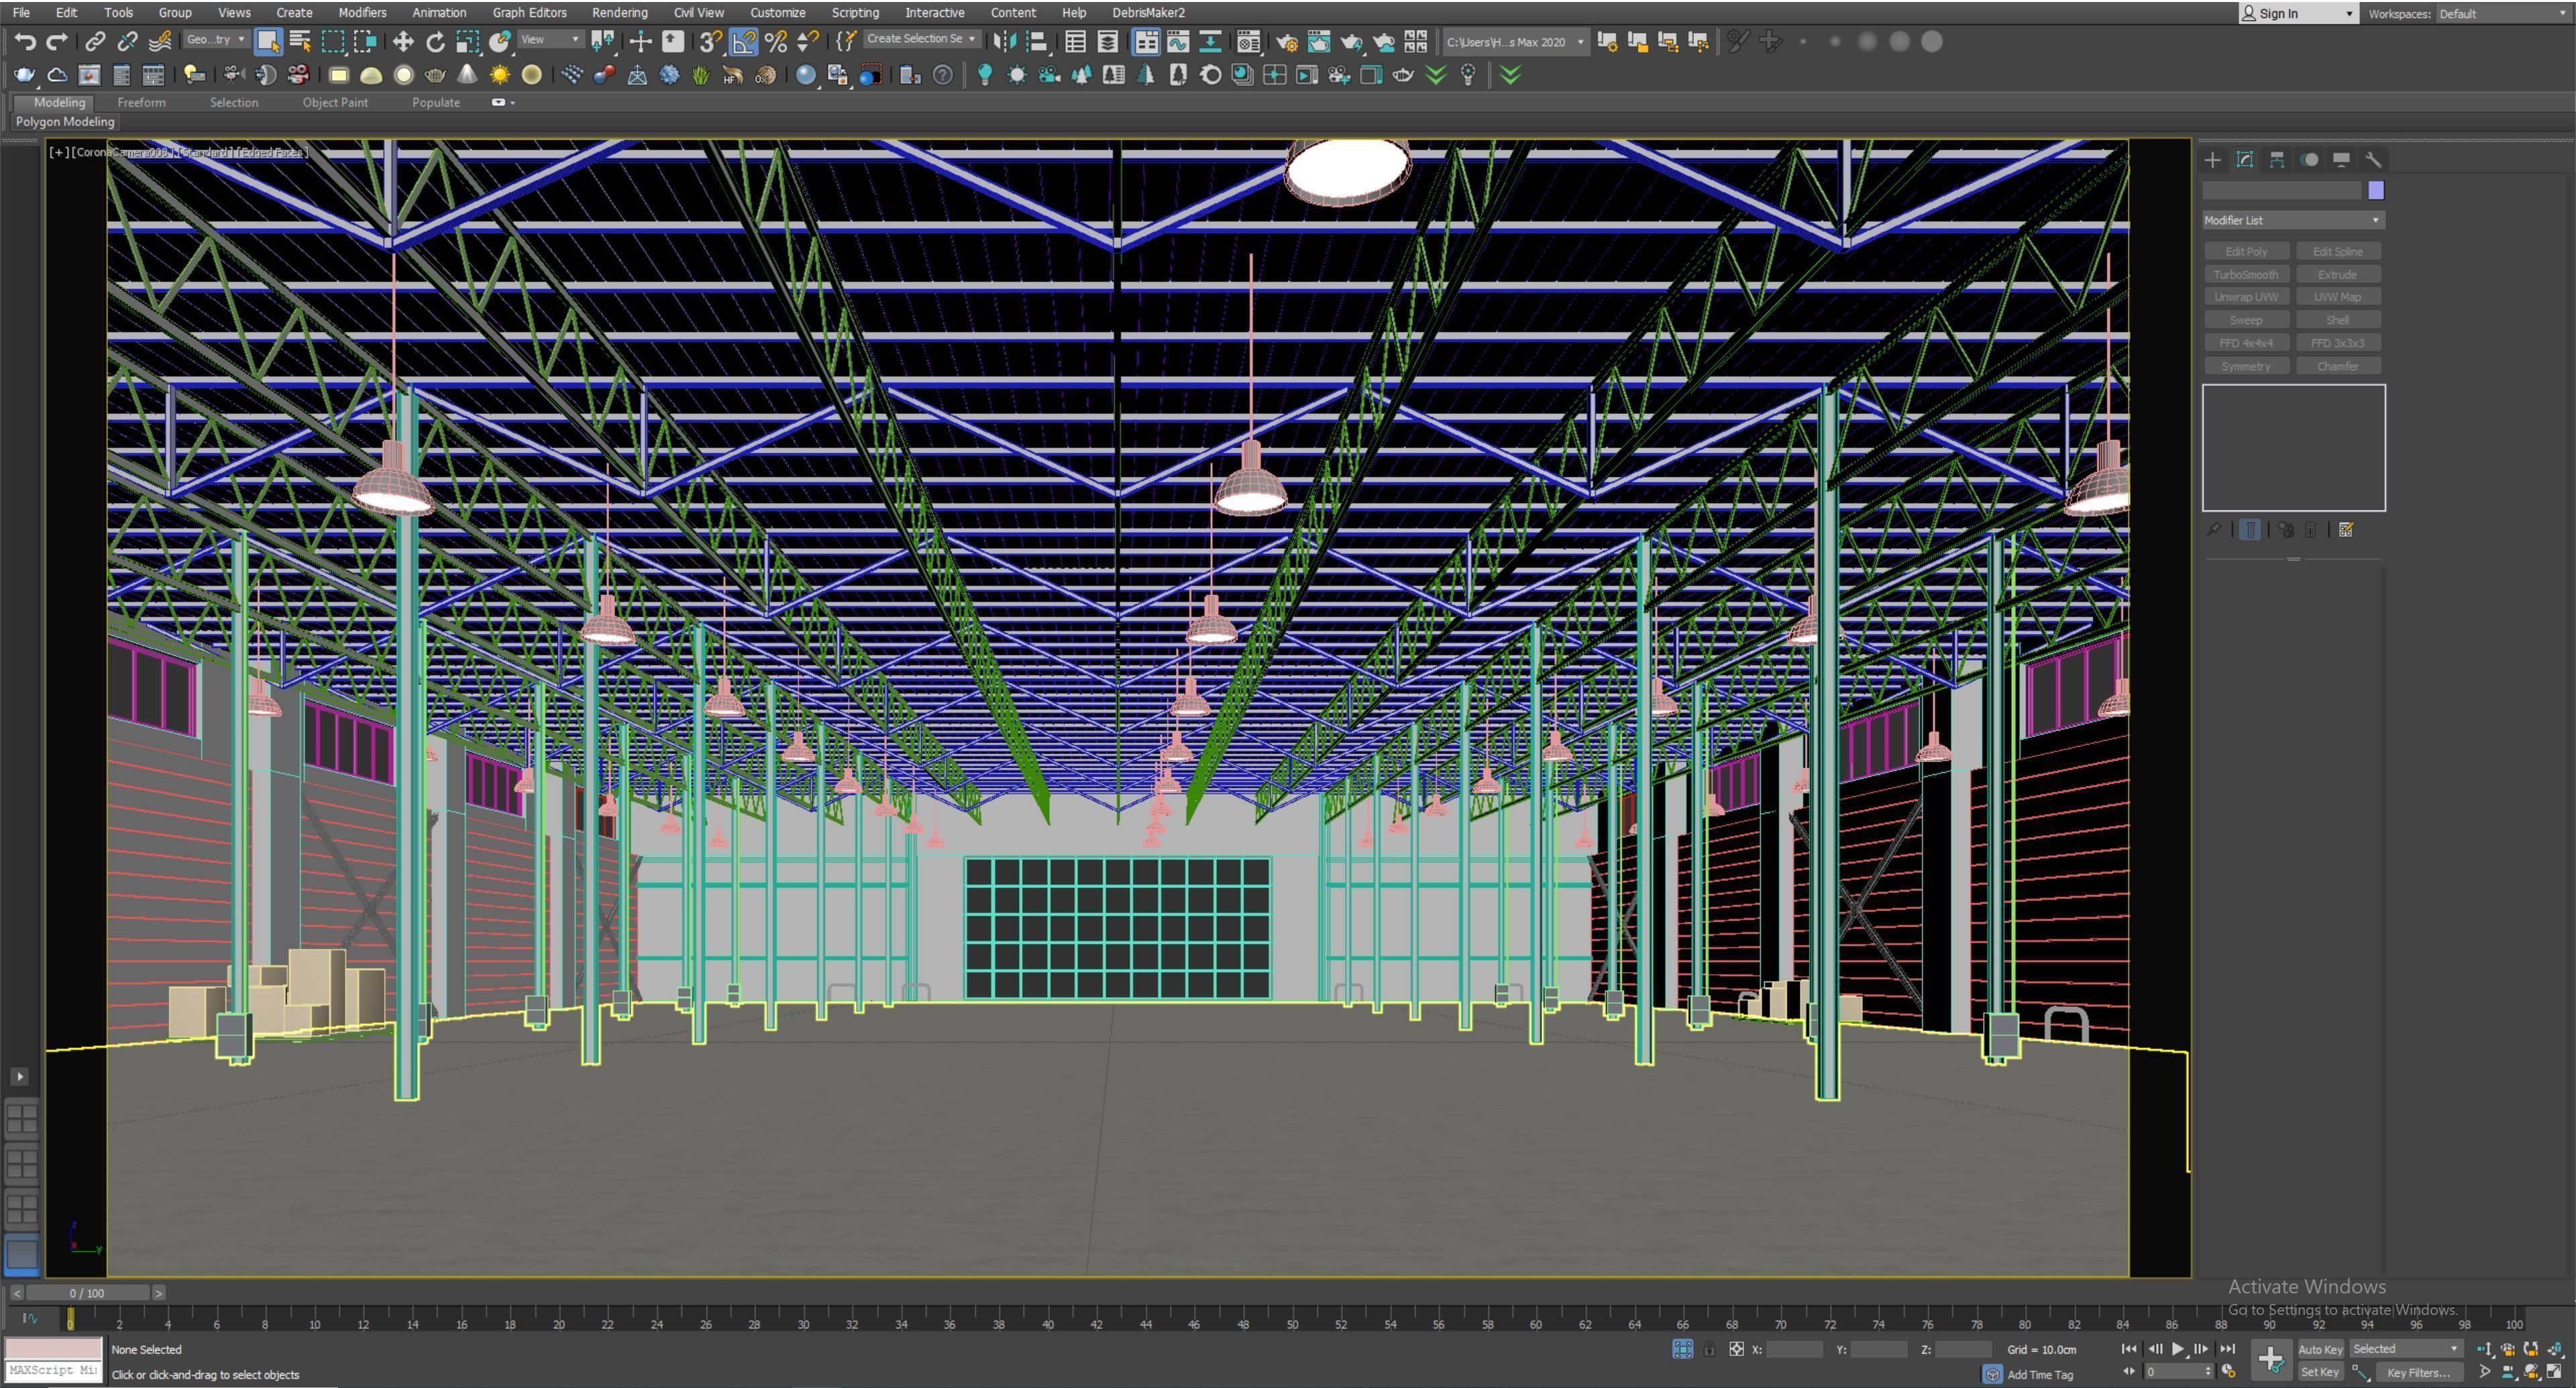The width and height of the screenshot is (2576, 1388).
Task: Open the Selected key mode dropdown
Action: point(2405,1349)
